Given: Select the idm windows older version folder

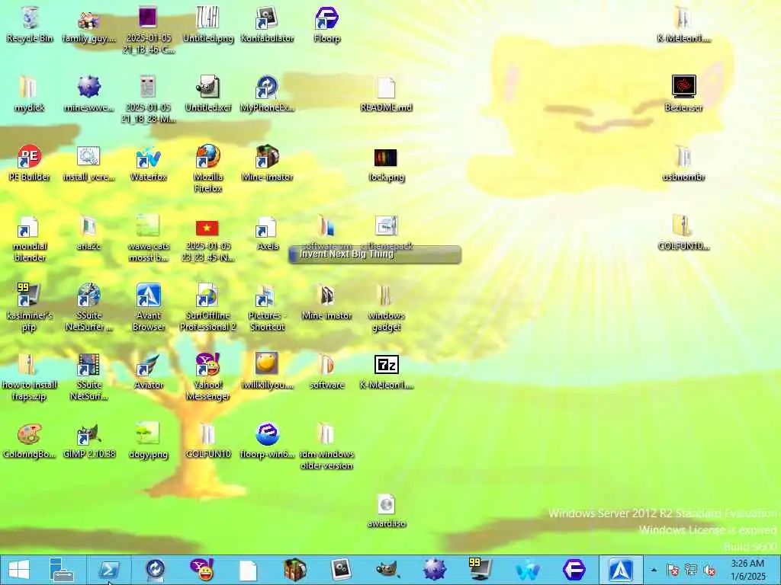Looking at the screenshot, I should point(326,446).
